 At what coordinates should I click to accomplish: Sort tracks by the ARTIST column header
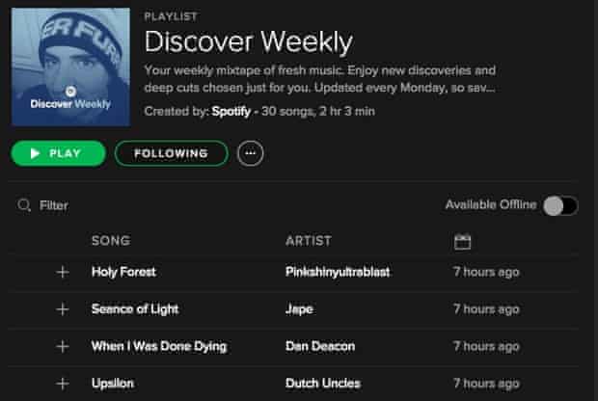click(309, 241)
